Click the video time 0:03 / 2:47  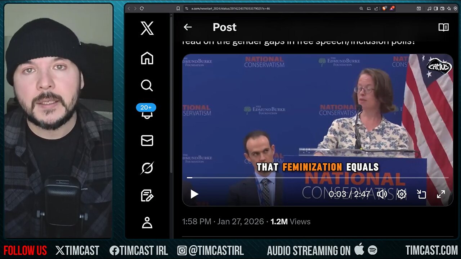point(349,194)
